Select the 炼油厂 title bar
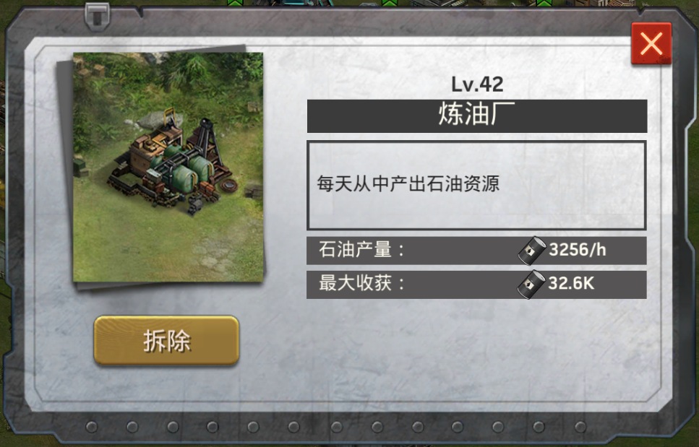Image resolution: width=699 pixels, height=447 pixels. (477, 116)
